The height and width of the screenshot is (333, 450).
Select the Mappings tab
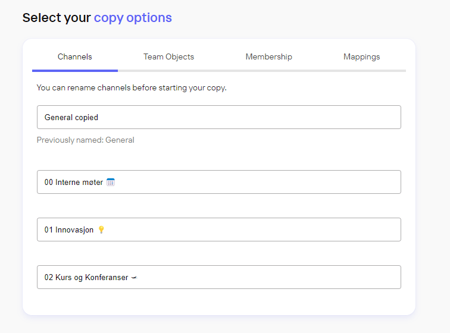tap(361, 57)
